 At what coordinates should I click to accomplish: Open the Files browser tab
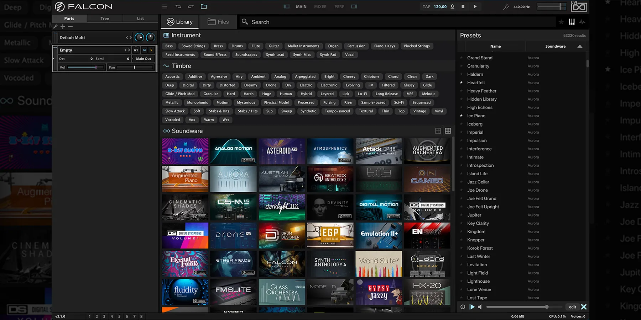pyautogui.click(x=218, y=22)
